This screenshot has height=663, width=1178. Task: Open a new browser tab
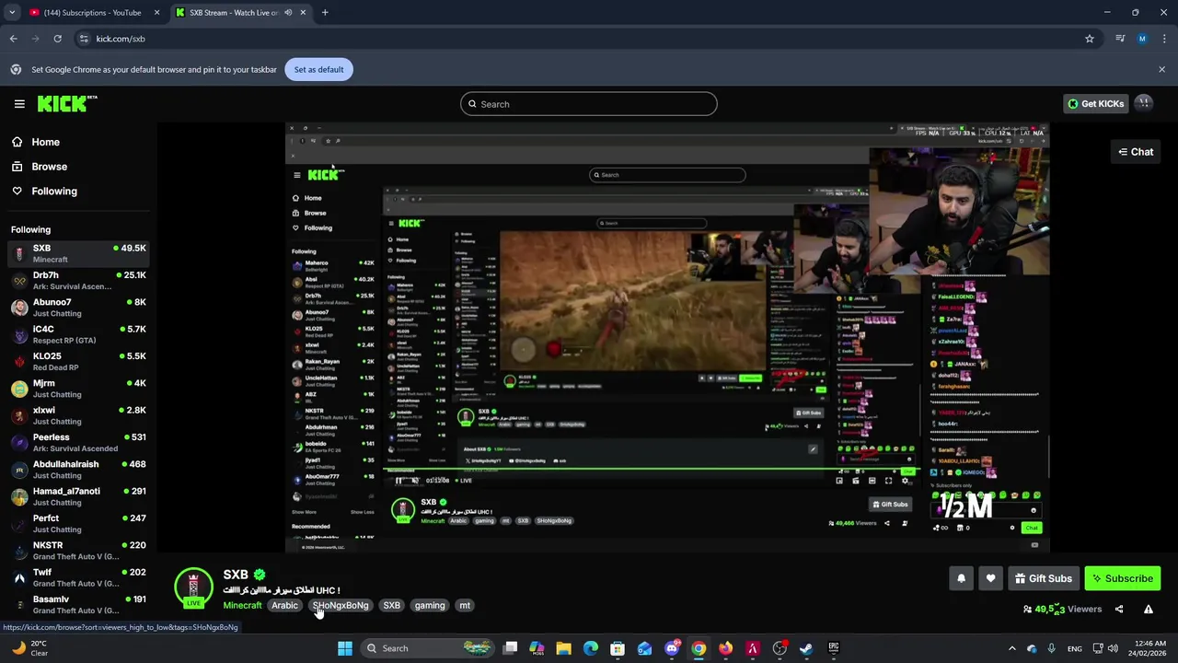click(325, 13)
